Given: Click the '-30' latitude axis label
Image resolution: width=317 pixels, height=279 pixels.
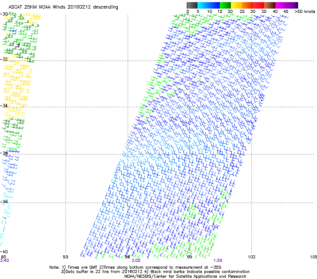Looking at the screenshot, I should pyautogui.click(x=4, y=14).
